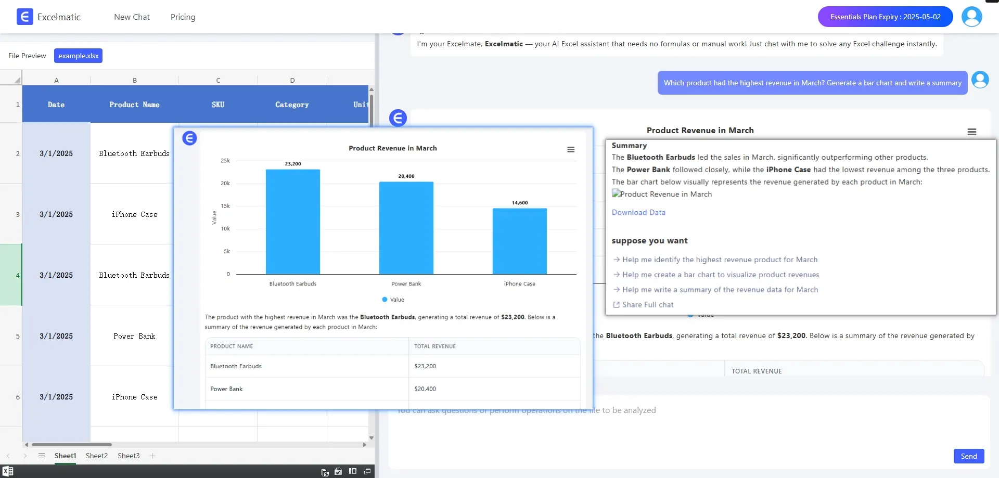Open New Chat from top navigation
The width and height of the screenshot is (999, 478).
tap(132, 17)
